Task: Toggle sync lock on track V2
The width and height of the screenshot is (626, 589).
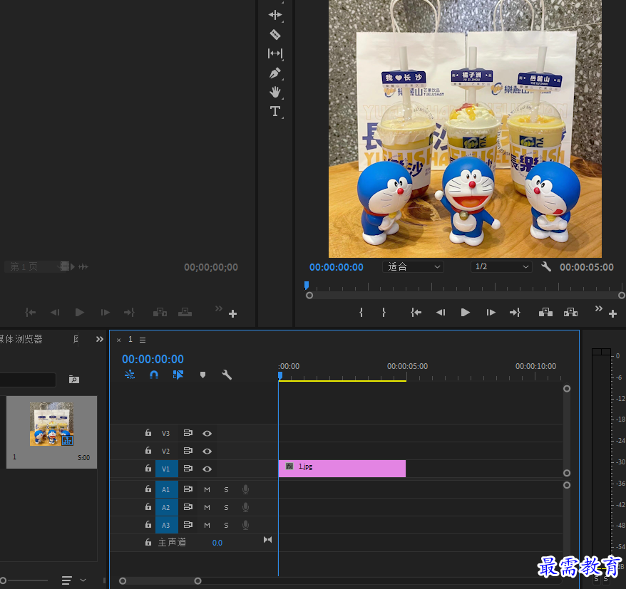Action: tap(188, 451)
